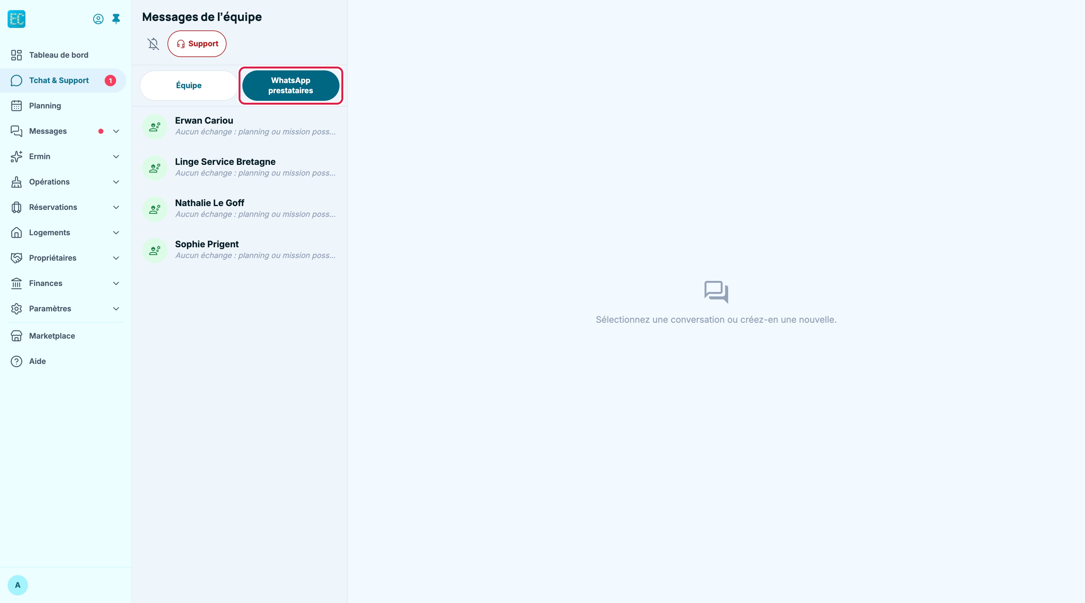Click the Aide question mark icon

pyautogui.click(x=16, y=361)
